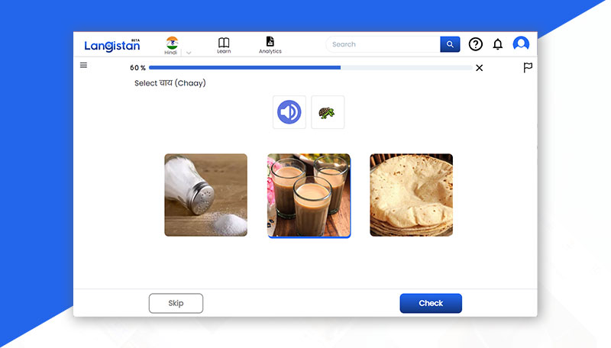Focus the Search input field

pyautogui.click(x=383, y=44)
